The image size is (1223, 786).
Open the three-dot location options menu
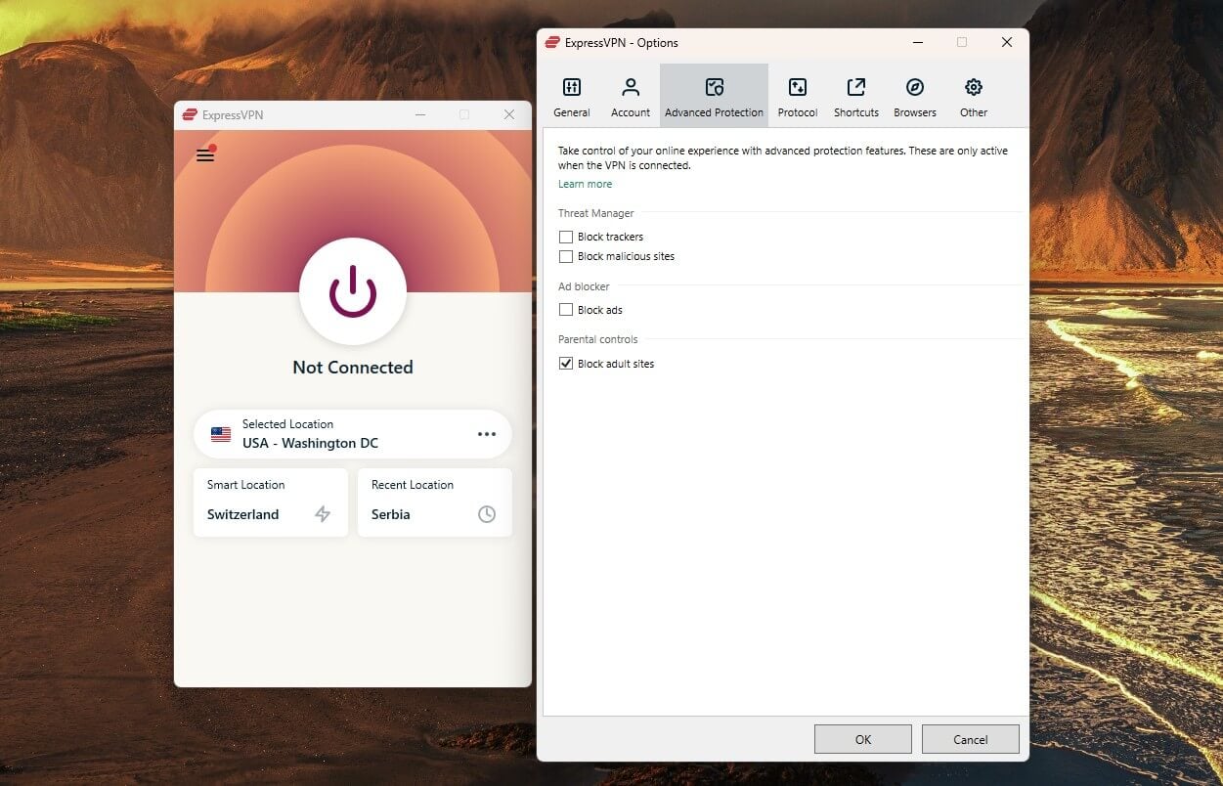(487, 434)
